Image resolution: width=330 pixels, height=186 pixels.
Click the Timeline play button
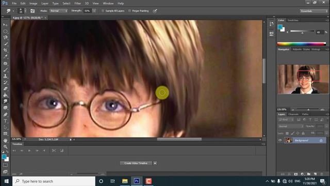pos(29,150)
